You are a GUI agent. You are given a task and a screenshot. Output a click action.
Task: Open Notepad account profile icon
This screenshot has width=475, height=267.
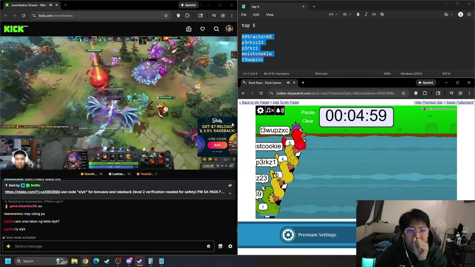click(461, 14)
